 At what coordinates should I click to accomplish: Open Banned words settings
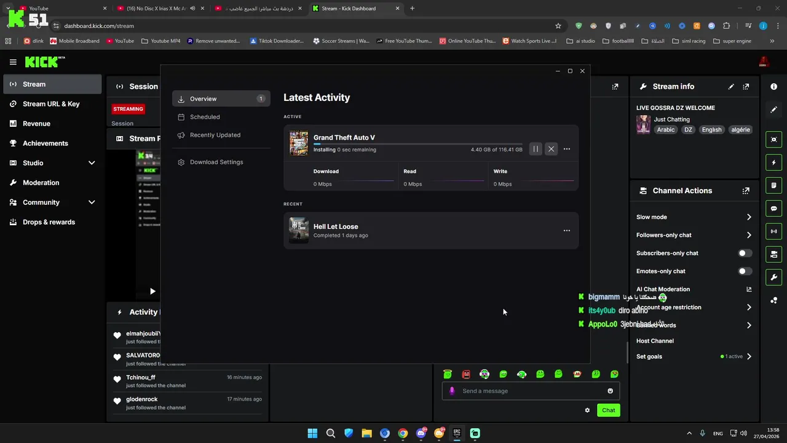694,325
